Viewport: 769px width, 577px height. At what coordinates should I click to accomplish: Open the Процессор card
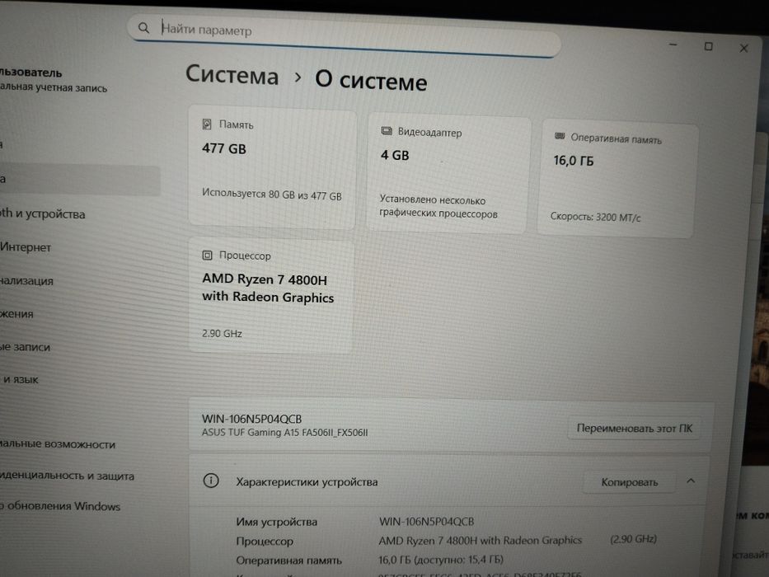pyautogui.click(x=270, y=296)
